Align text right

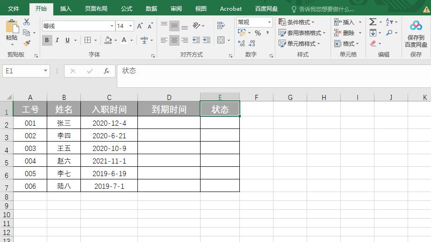click(185, 40)
